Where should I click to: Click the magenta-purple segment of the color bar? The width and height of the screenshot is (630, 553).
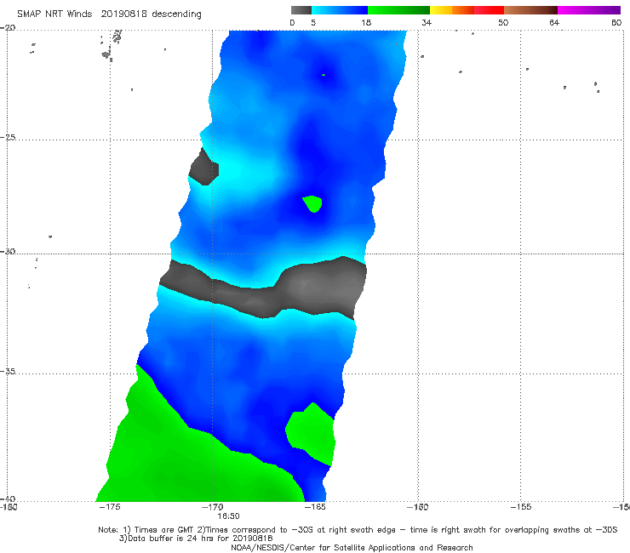point(589,10)
